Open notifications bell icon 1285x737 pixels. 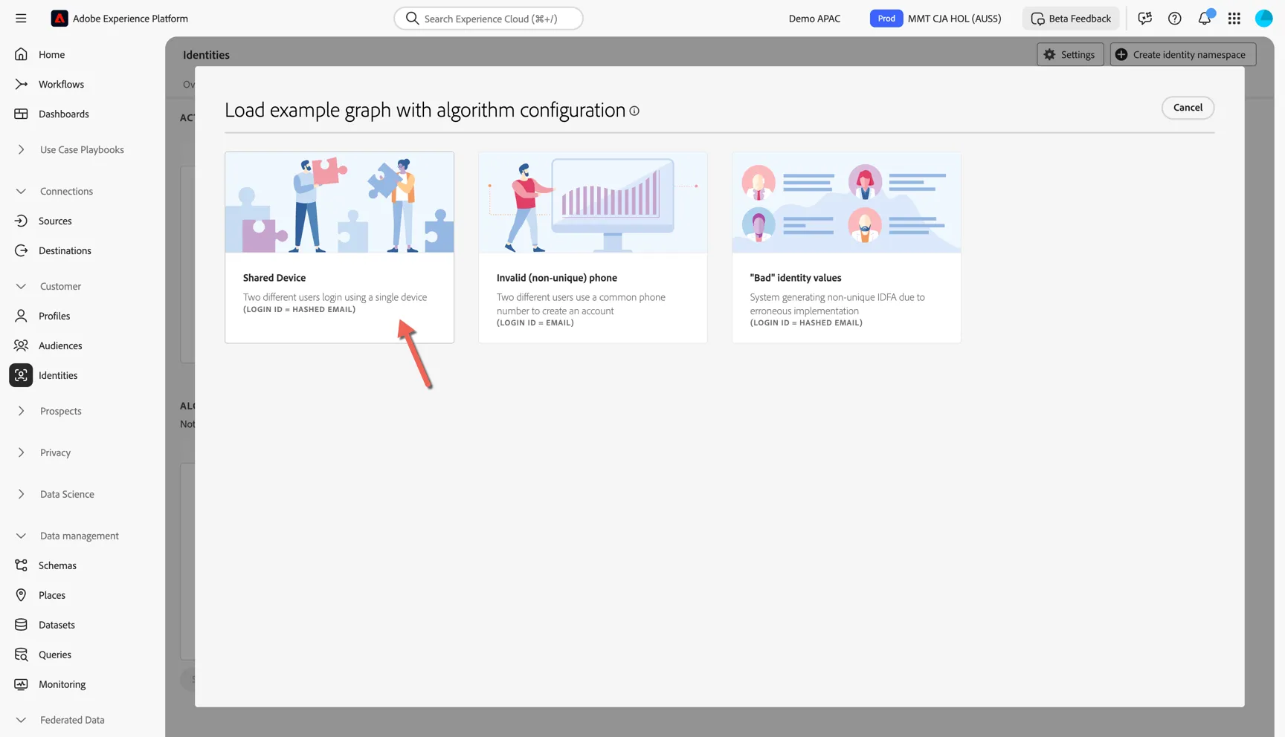(1205, 18)
